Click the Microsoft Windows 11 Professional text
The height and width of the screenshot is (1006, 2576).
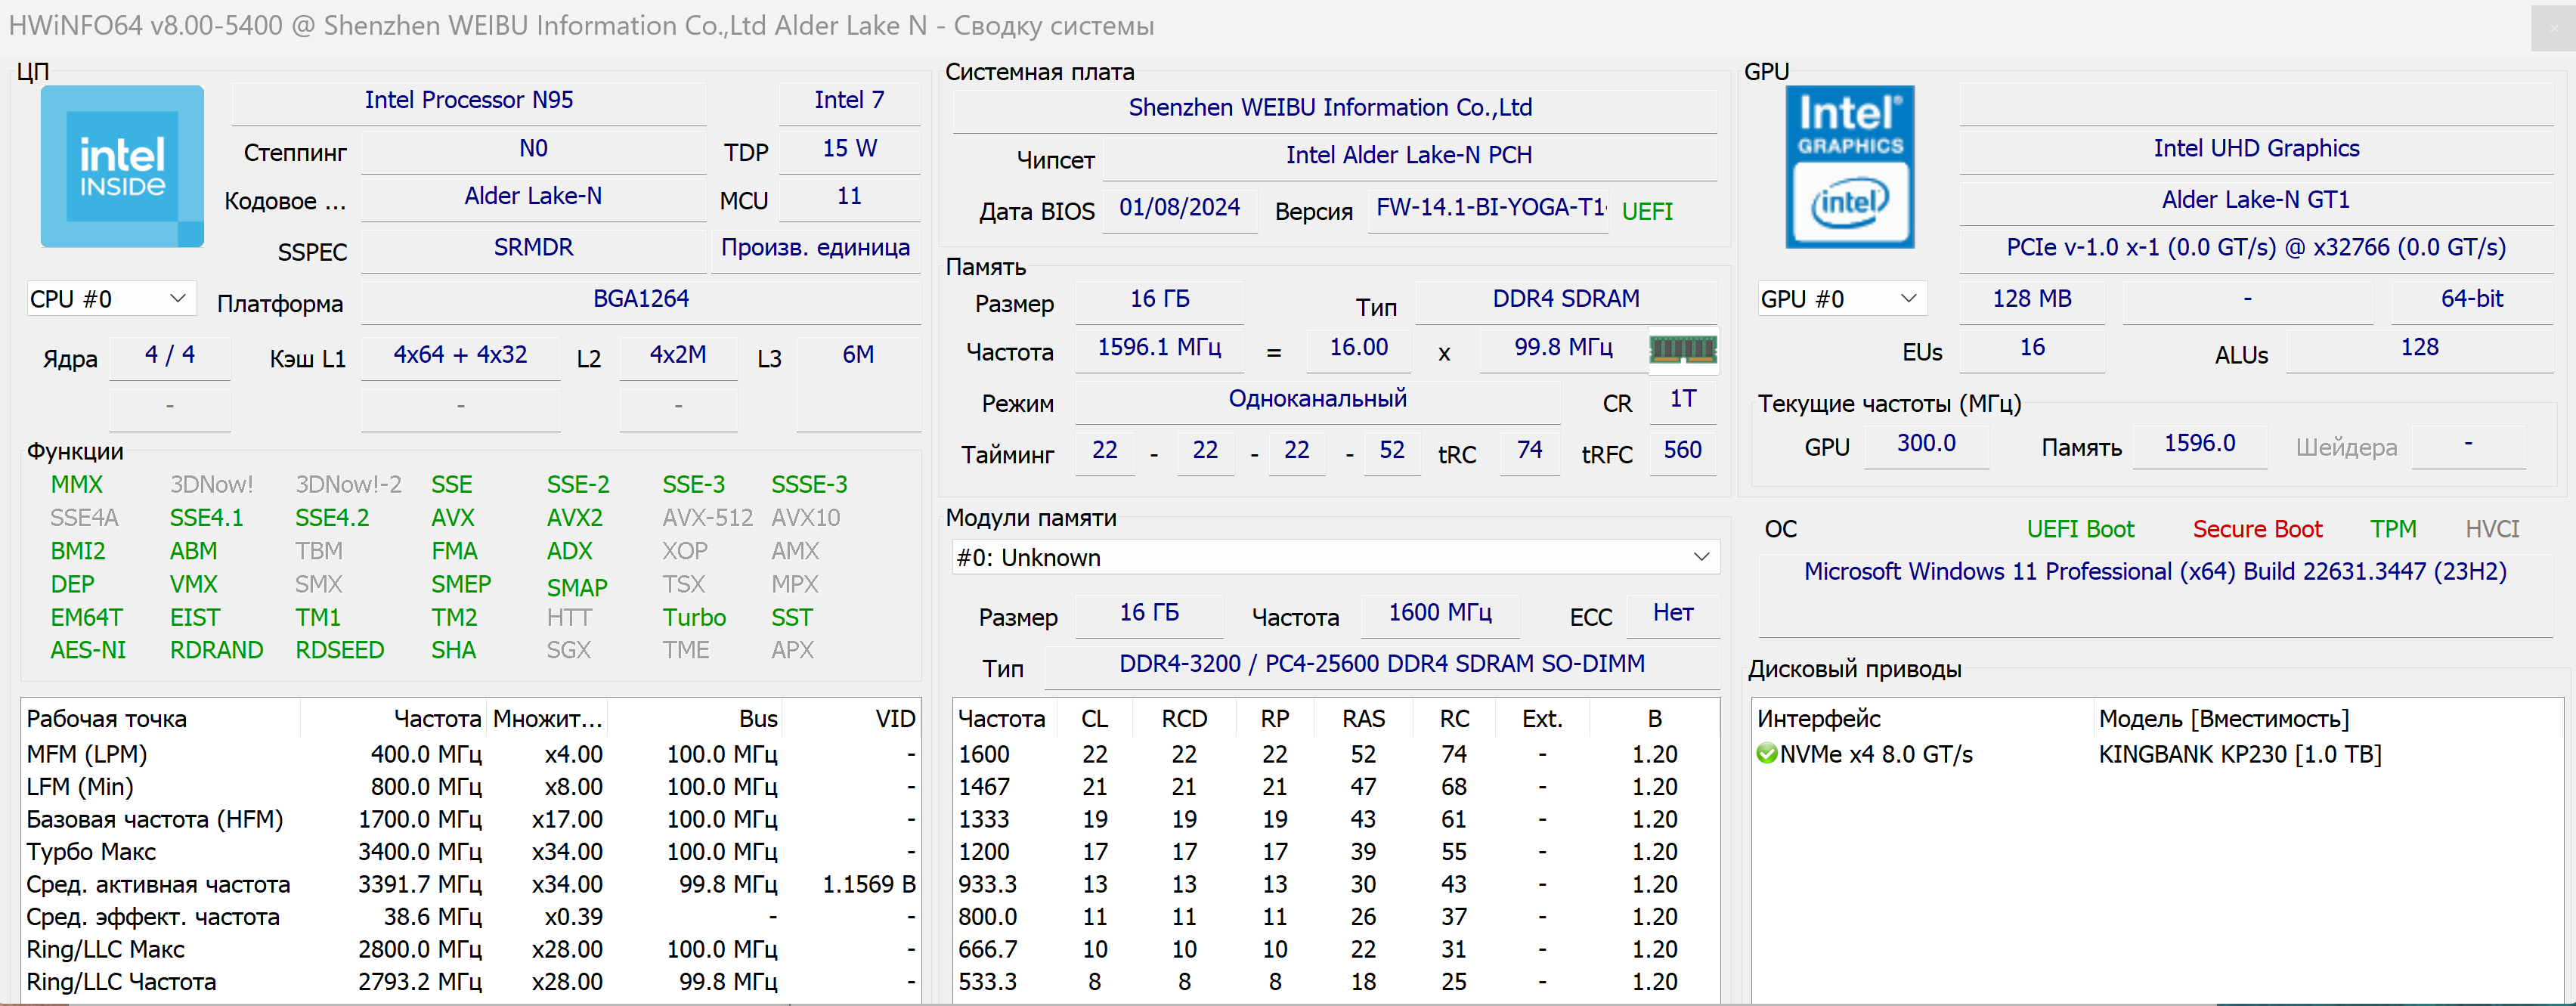tap(2154, 572)
